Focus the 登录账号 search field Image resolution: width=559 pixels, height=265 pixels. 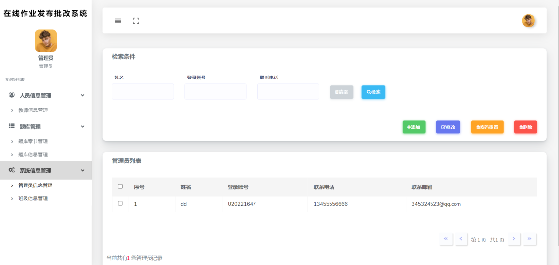215,92
